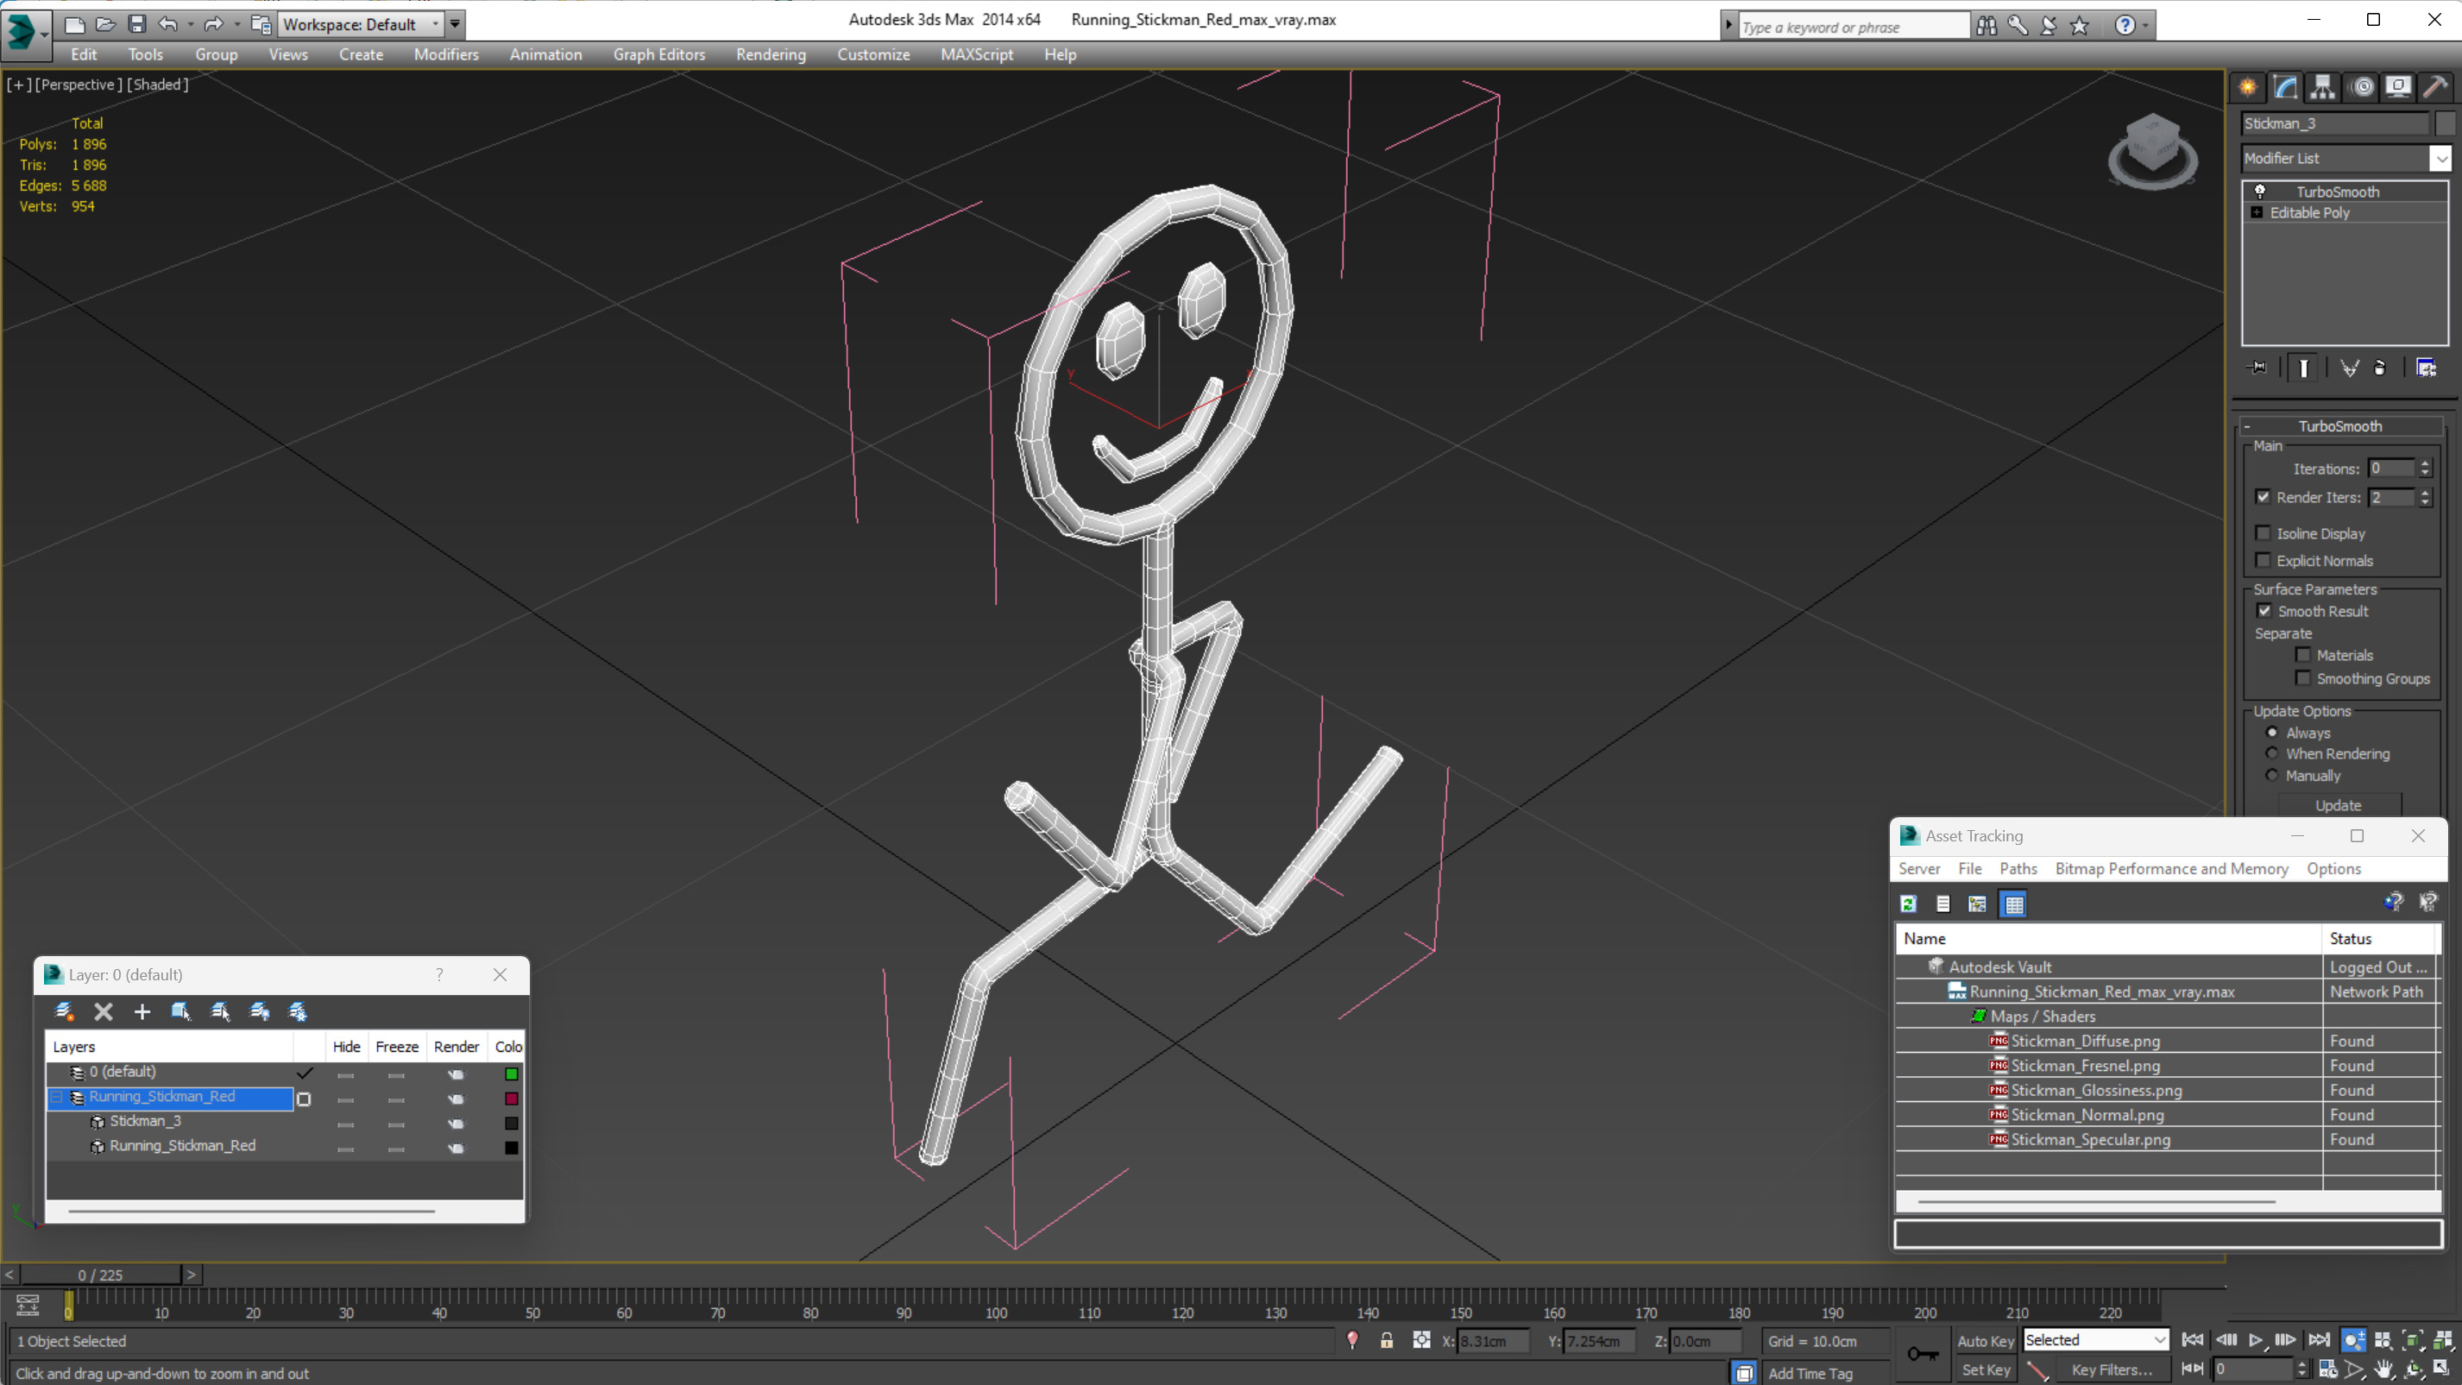The height and width of the screenshot is (1385, 2462).
Task: Hide Running_Stickman_Red layer visibility
Action: pos(345,1098)
